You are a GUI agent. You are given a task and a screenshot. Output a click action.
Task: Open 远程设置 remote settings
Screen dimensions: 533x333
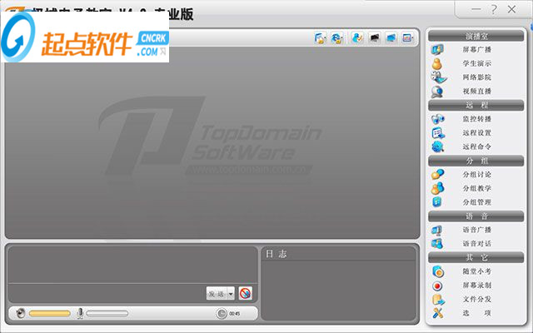point(476,133)
